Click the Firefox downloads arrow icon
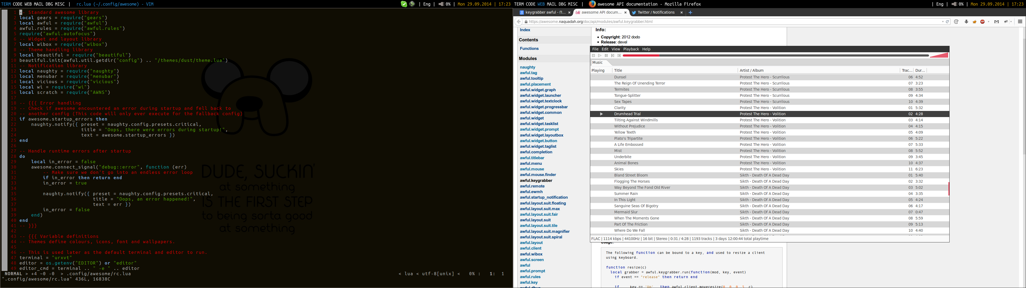 pyautogui.click(x=966, y=22)
